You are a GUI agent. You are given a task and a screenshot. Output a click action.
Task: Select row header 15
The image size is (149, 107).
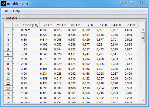pyautogui.click(x=8, y=98)
